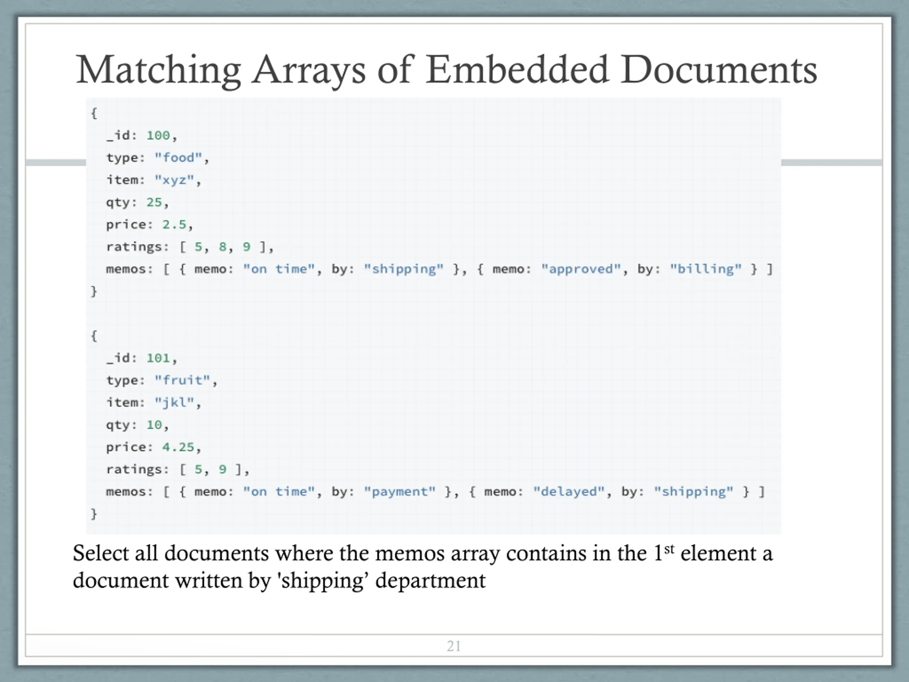Click the "billing" by value
Viewport: 909px width, 682px height.
706,269
